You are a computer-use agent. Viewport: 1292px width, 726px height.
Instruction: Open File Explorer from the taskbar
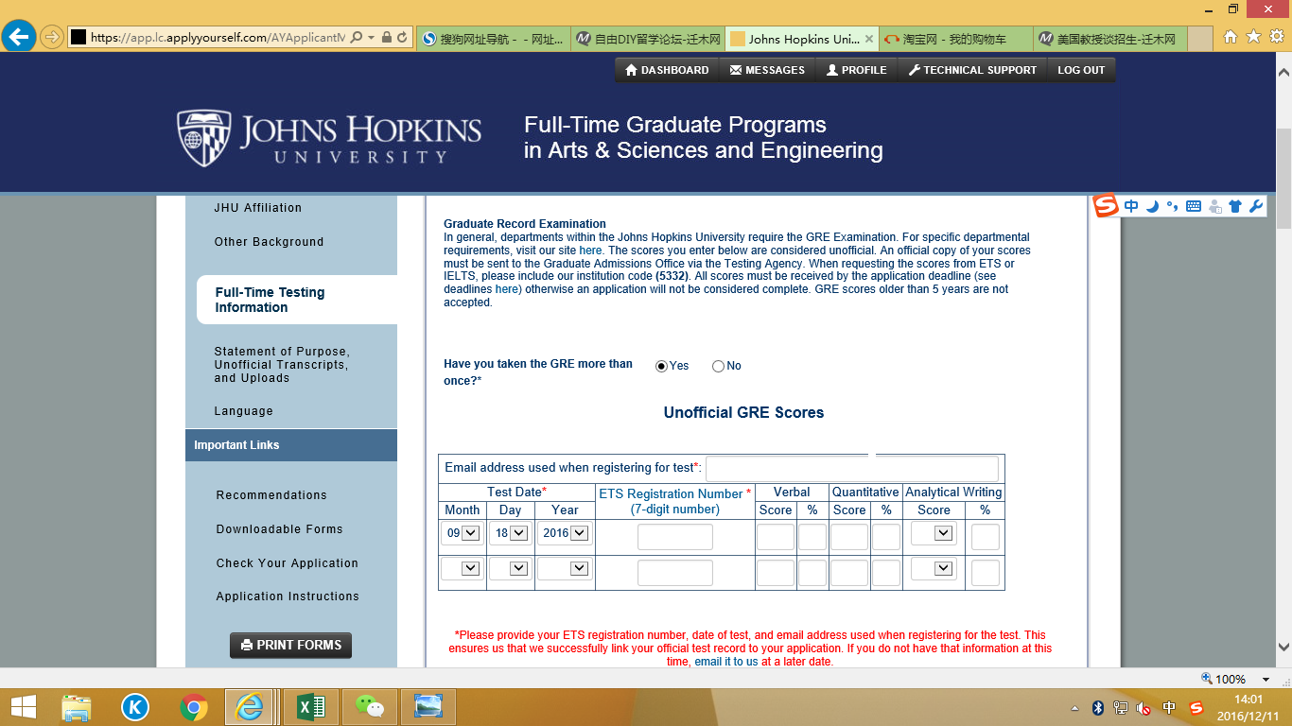pos(76,706)
